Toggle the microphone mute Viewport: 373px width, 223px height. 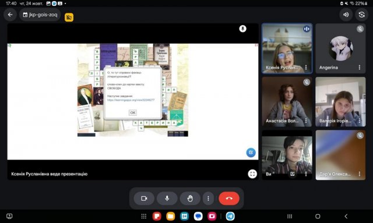(167, 199)
